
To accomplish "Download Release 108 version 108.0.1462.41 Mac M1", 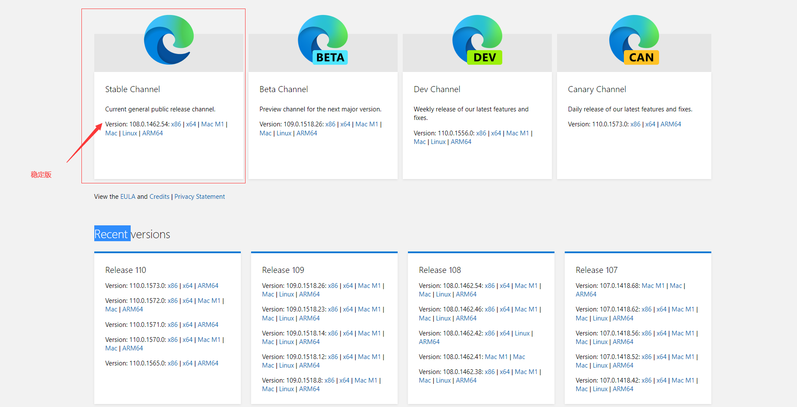I will coord(496,357).
